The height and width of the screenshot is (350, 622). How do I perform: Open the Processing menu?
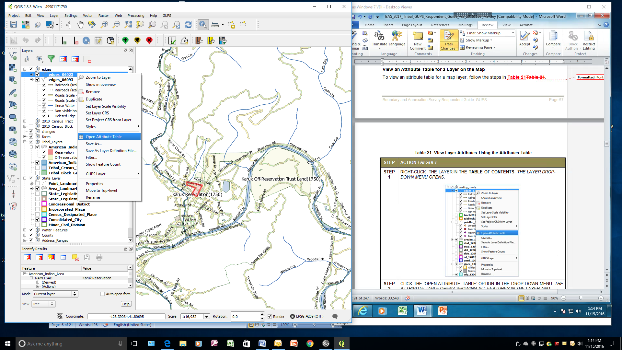point(136,16)
